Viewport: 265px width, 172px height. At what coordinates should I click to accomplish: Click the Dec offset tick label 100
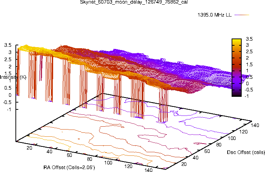tap(232, 138)
